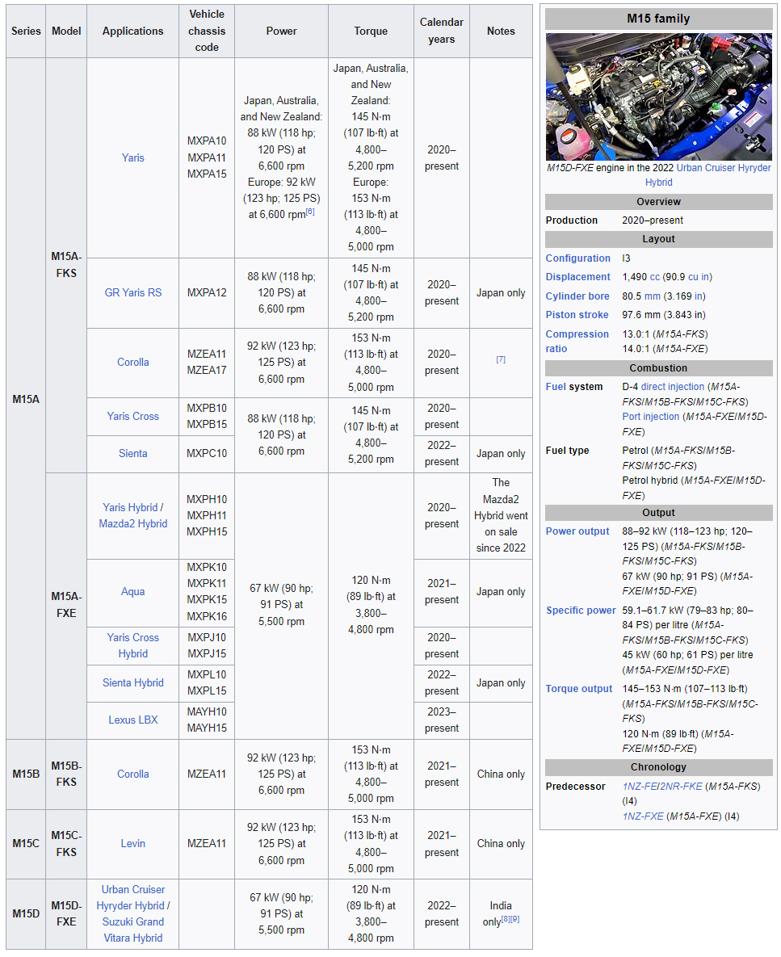Open Urban Cruiser Hyryder Hybrid link in table
The image size is (781, 957).
click(x=131, y=898)
